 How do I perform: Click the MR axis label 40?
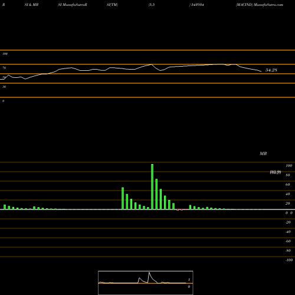[288, 194]
